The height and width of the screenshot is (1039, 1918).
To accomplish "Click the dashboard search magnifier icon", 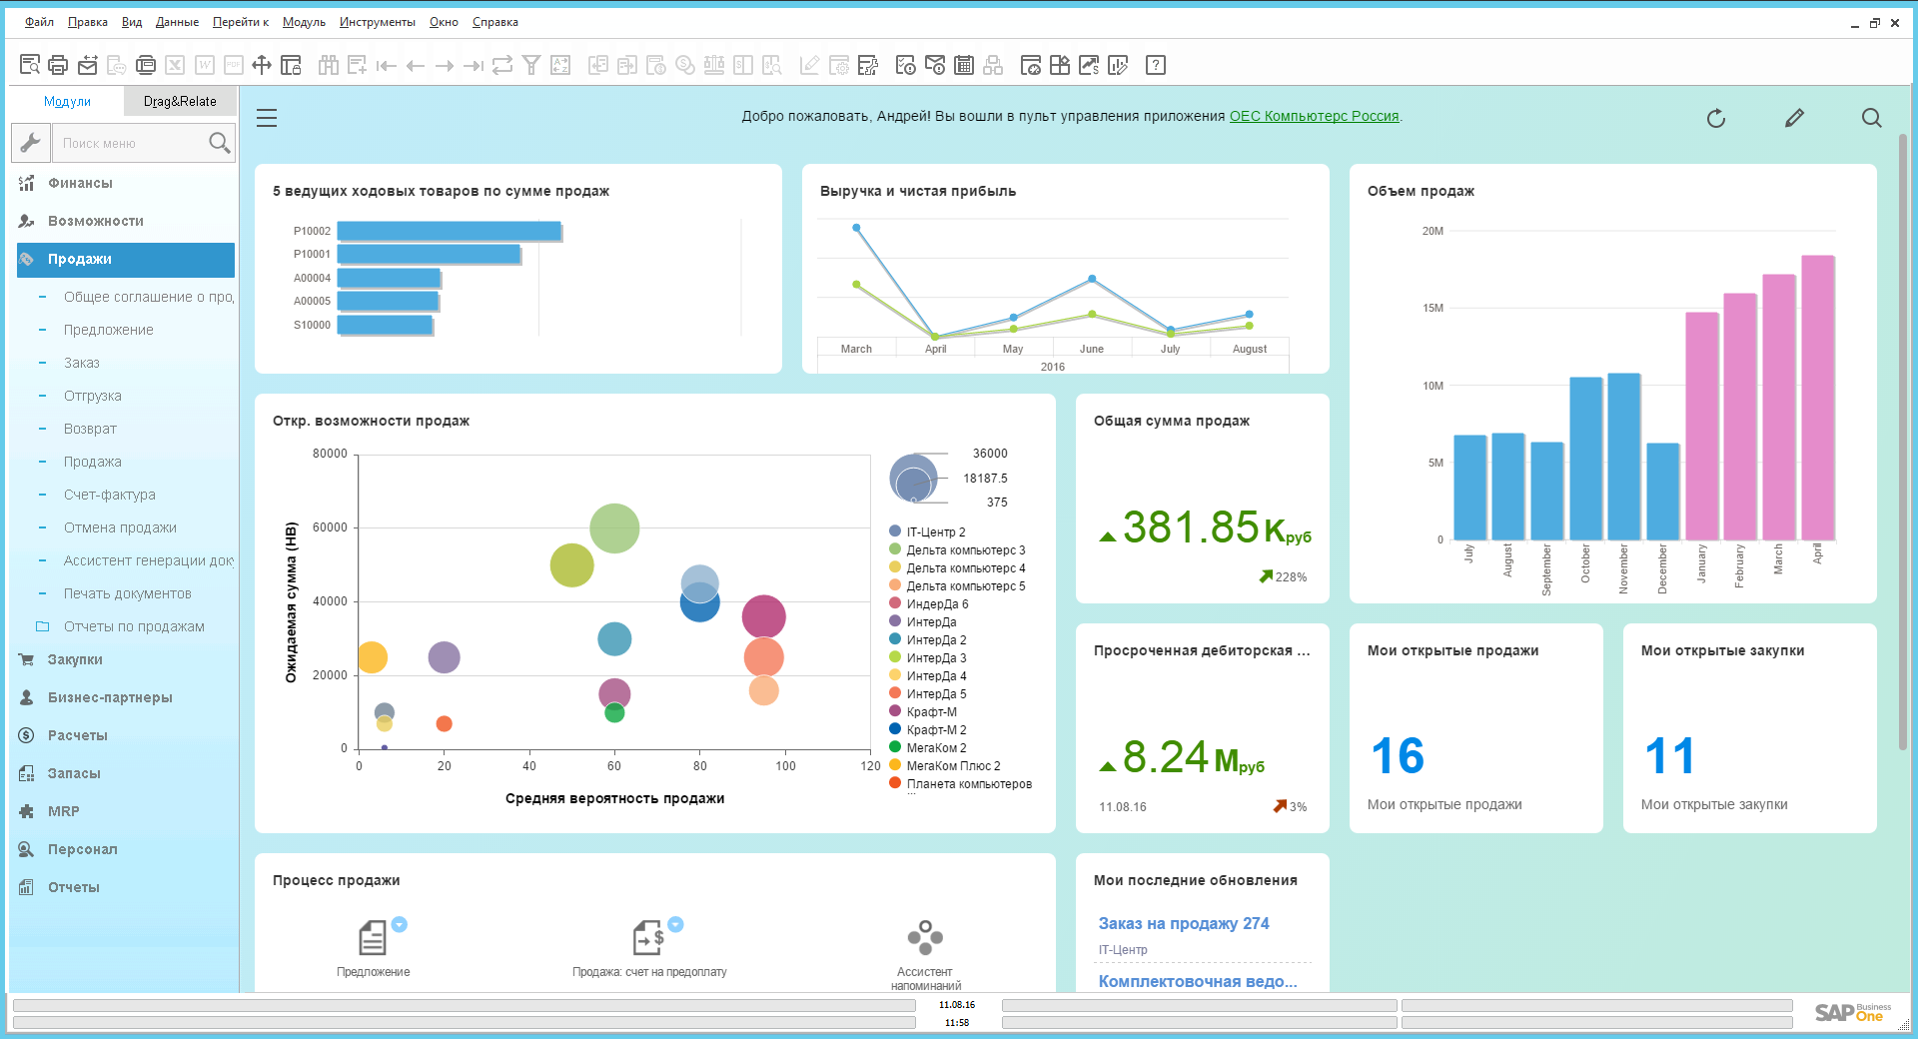I will 1872,118.
